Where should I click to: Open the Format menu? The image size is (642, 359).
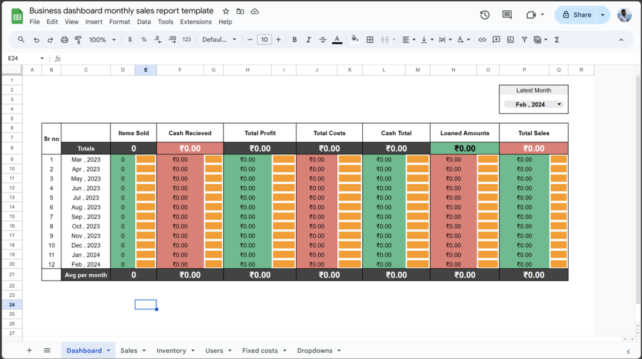point(119,22)
